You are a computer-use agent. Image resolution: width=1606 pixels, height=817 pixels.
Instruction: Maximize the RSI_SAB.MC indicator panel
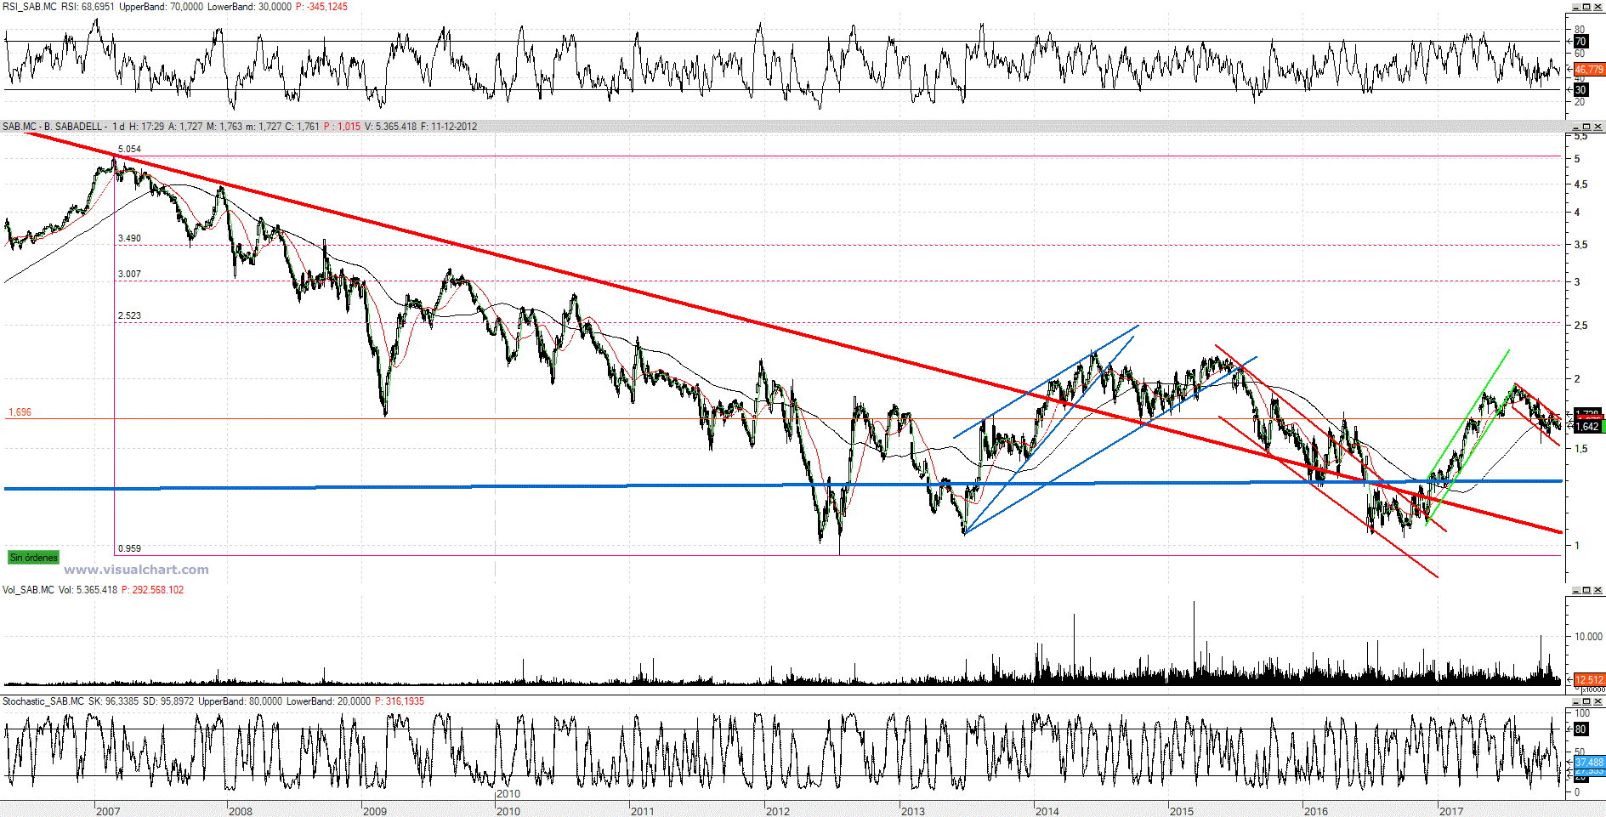pos(1586,7)
